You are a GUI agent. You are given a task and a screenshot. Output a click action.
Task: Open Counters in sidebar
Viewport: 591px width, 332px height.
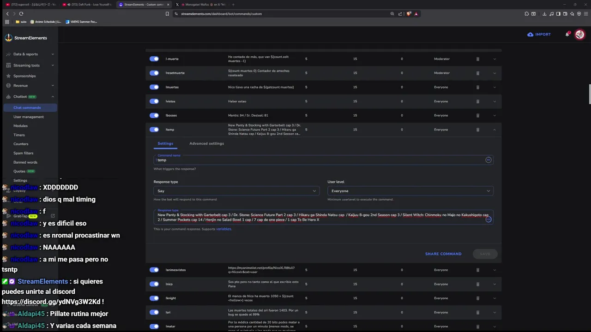pyautogui.click(x=21, y=144)
